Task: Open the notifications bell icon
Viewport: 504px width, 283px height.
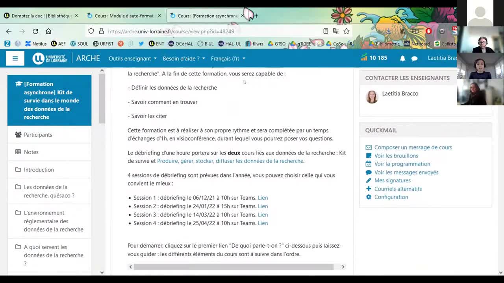Action: click(402, 59)
